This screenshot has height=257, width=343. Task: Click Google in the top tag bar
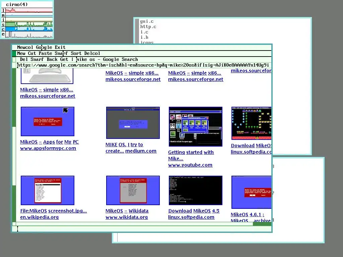(44, 47)
